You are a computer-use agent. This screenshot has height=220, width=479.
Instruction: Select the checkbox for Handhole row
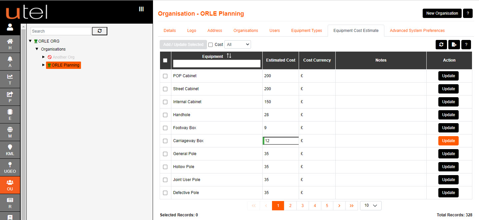click(165, 115)
